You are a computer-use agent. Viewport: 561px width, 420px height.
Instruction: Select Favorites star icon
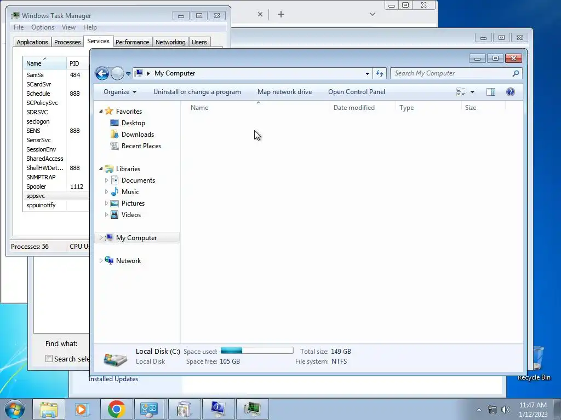click(x=109, y=111)
